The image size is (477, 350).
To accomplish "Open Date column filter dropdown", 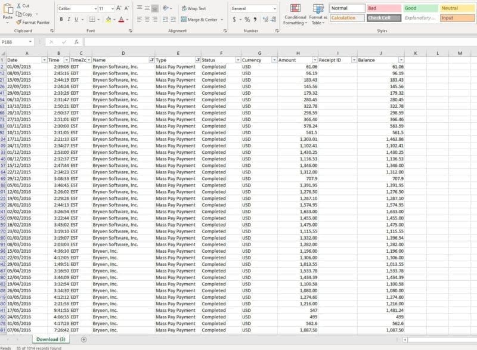I will (44, 60).
